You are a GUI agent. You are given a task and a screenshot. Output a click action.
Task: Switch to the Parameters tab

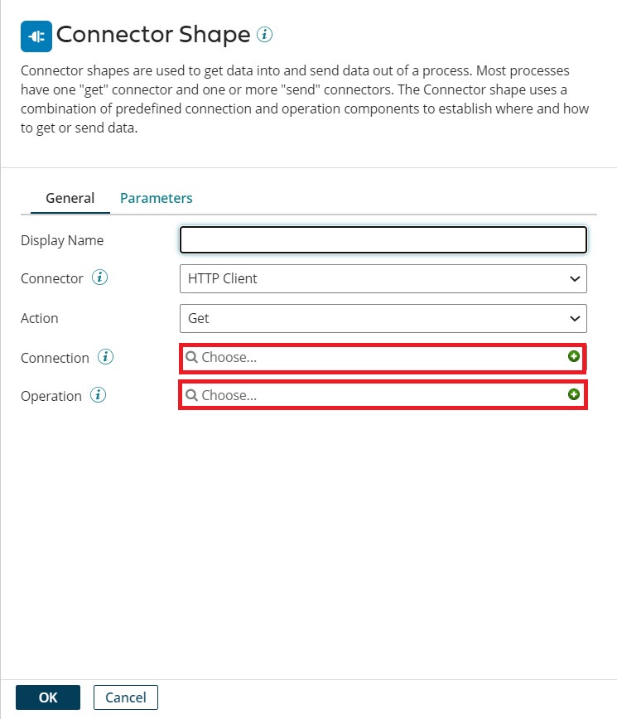[156, 198]
